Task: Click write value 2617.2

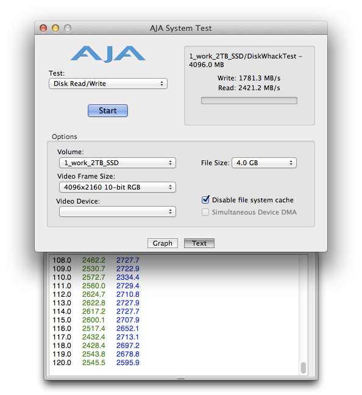Action: coord(94,311)
